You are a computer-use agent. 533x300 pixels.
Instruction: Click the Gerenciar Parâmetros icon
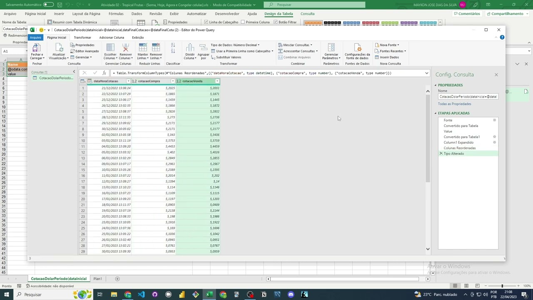(331, 47)
